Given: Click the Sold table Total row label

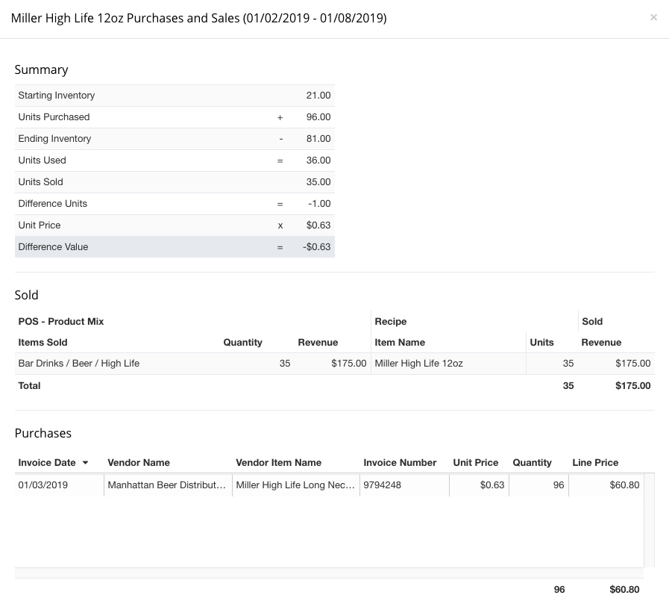Looking at the screenshot, I should pos(29,386).
